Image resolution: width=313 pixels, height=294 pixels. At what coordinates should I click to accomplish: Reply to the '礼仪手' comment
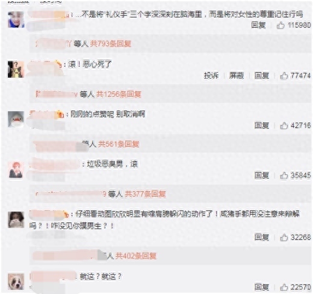pos(258,25)
